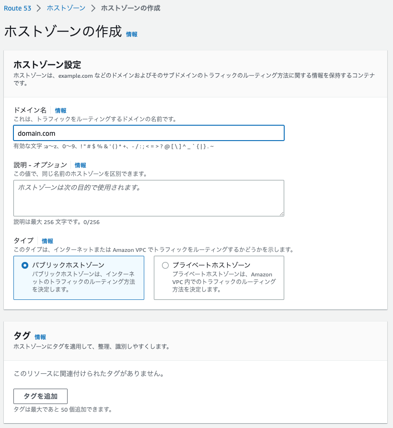The width and height of the screenshot is (393, 428).
Task: Open 情報 link beside タイプ label
Action: point(47,241)
